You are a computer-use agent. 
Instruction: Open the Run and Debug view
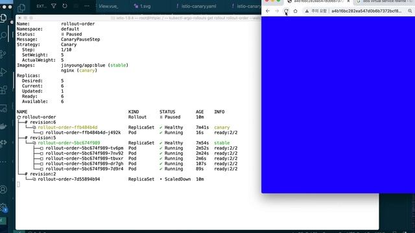3,72
